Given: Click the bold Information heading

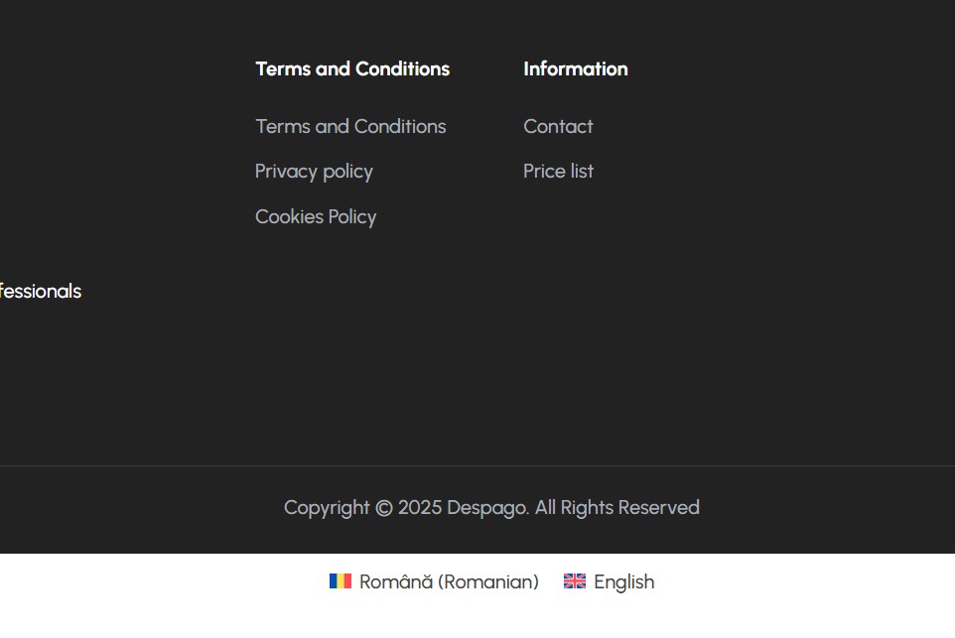Looking at the screenshot, I should [x=576, y=68].
